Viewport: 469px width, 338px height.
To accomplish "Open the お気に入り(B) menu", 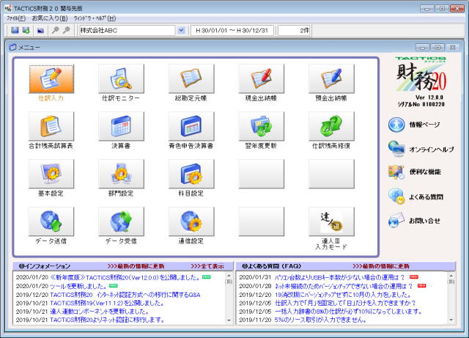I will pos(50,18).
